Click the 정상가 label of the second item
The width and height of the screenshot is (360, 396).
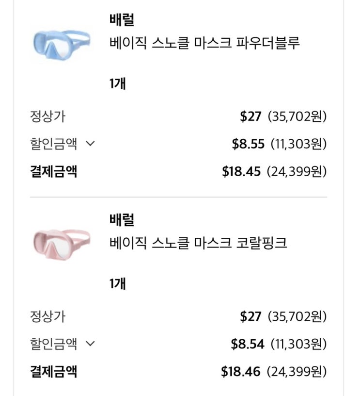(47, 317)
